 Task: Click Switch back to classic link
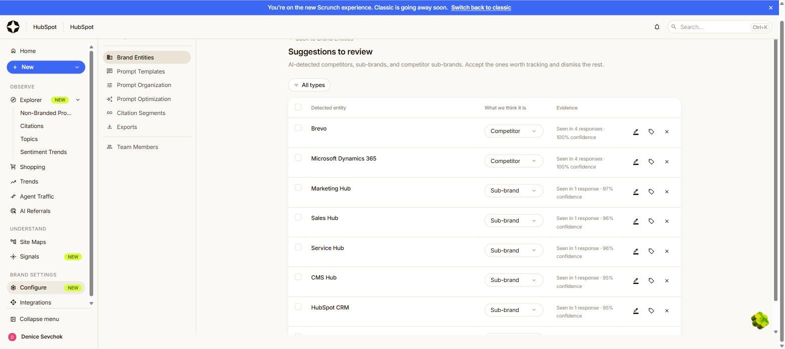pos(481,7)
